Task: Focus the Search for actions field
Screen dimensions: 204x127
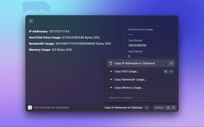Action: coord(140,97)
